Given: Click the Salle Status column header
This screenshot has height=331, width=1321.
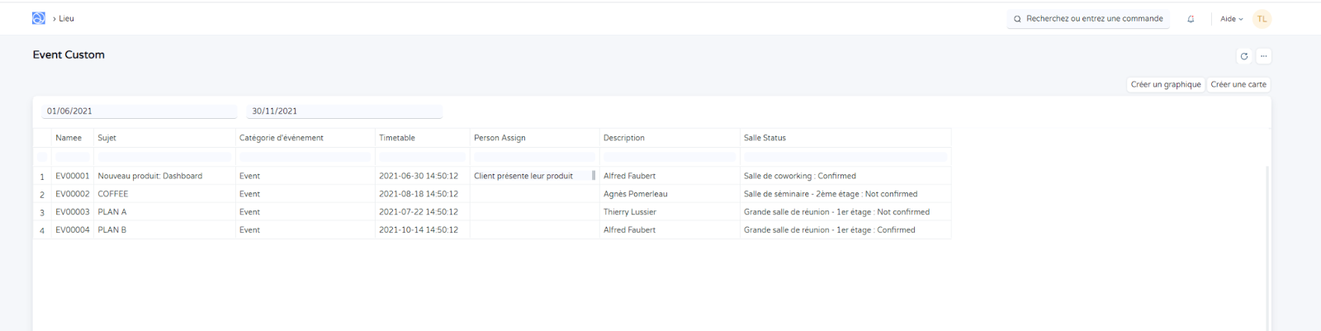Looking at the screenshot, I should [765, 138].
